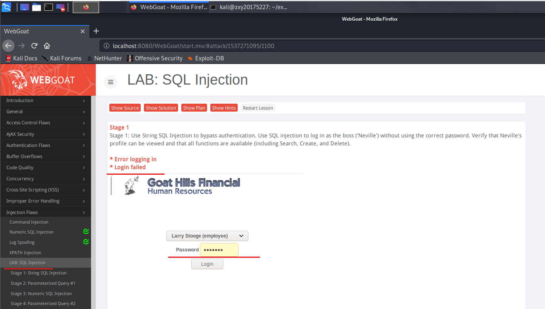This screenshot has height=309, width=545.
Task: Switch to WebGoat Firefox taskbar window
Action: (x=169, y=7)
